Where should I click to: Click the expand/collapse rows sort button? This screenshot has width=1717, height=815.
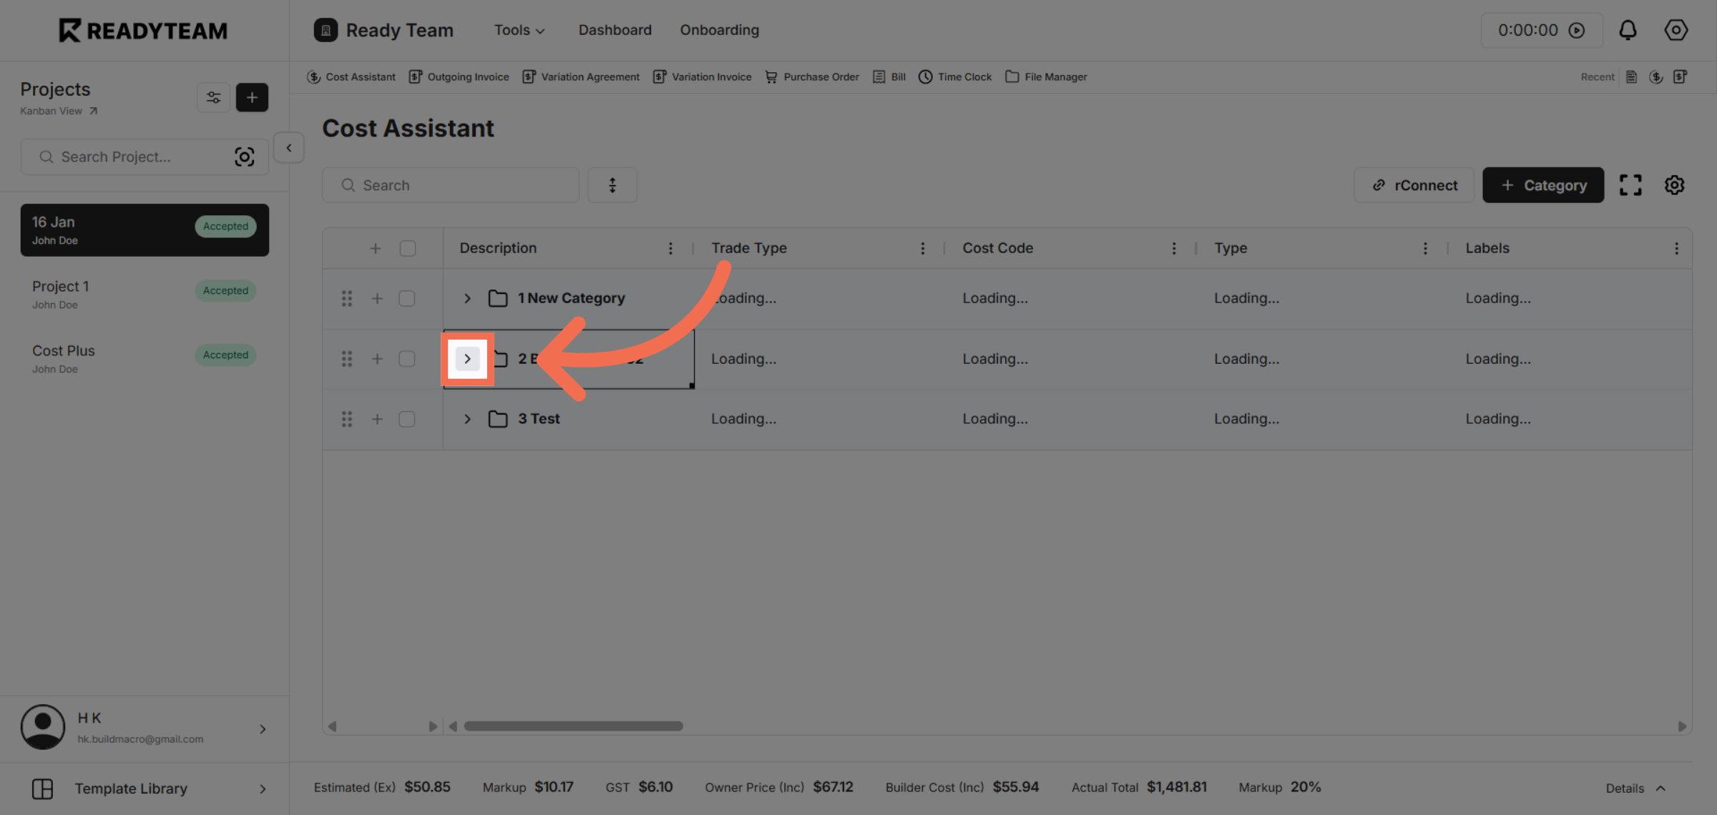(x=612, y=185)
